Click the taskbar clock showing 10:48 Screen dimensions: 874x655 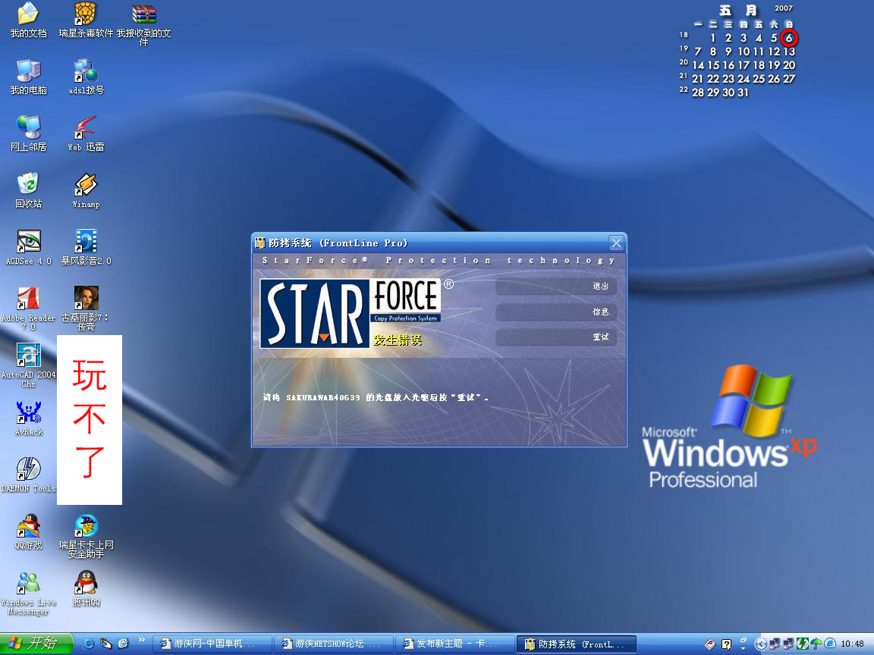(852, 644)
